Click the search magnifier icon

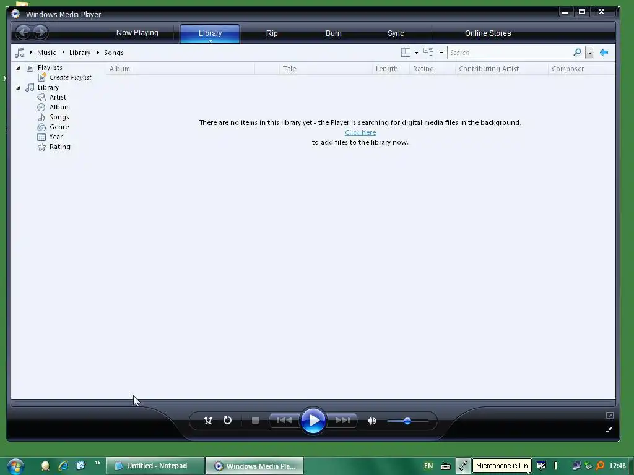(578, 53)
